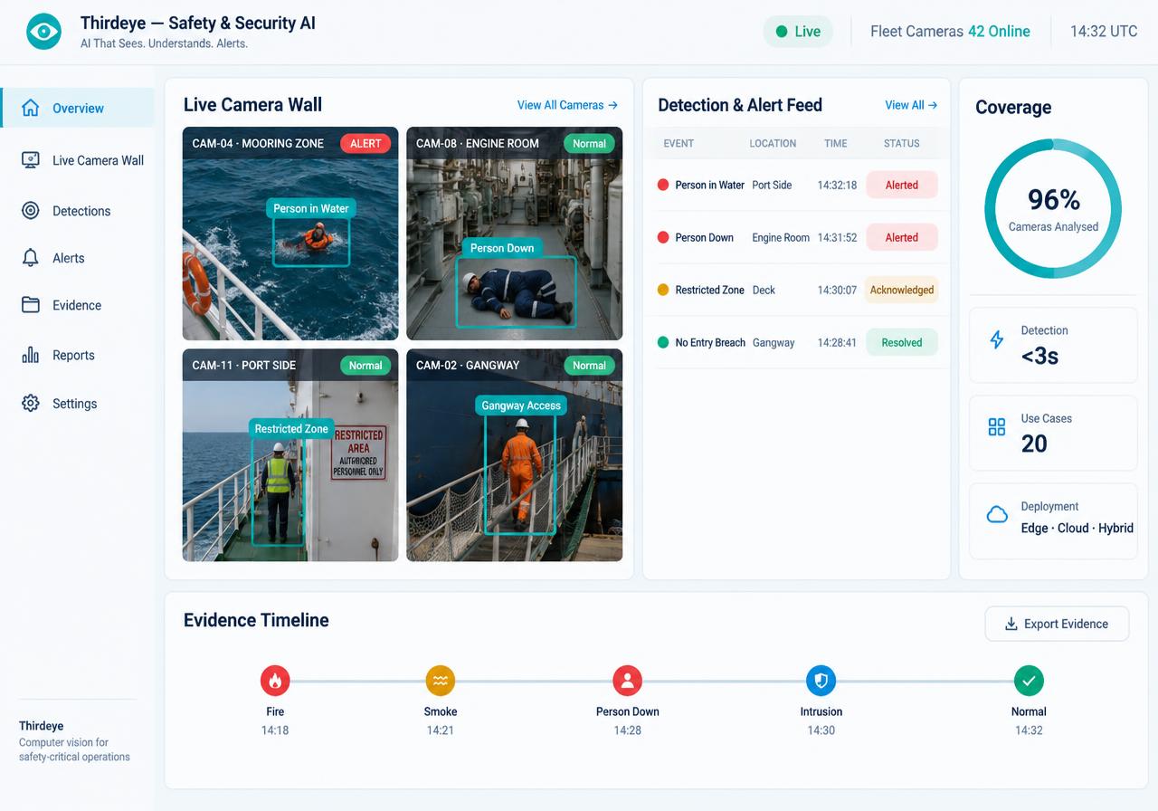Click the Detections target icon
The height and width of the screenshot is (811, 1158).
(x=30, y=211)
